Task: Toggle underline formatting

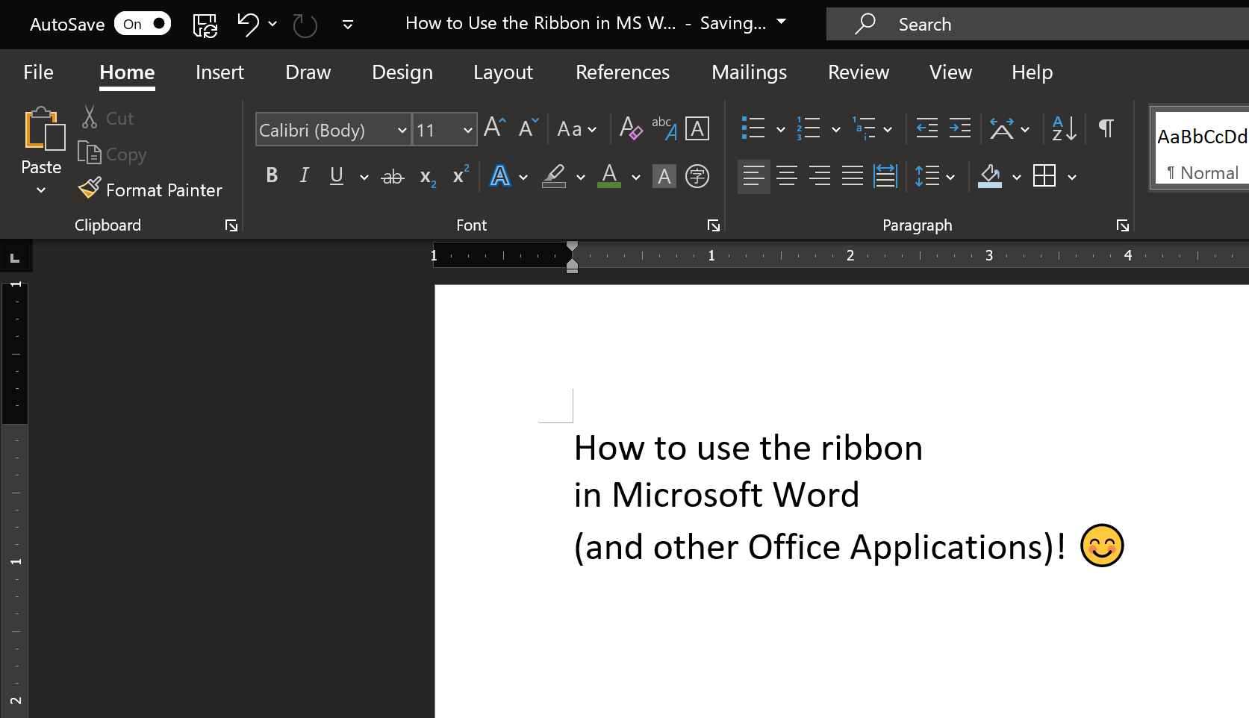Action: (337, 175)
